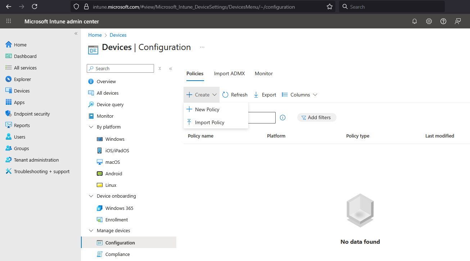Click the Endpoint security shield icon

[9, 114]
